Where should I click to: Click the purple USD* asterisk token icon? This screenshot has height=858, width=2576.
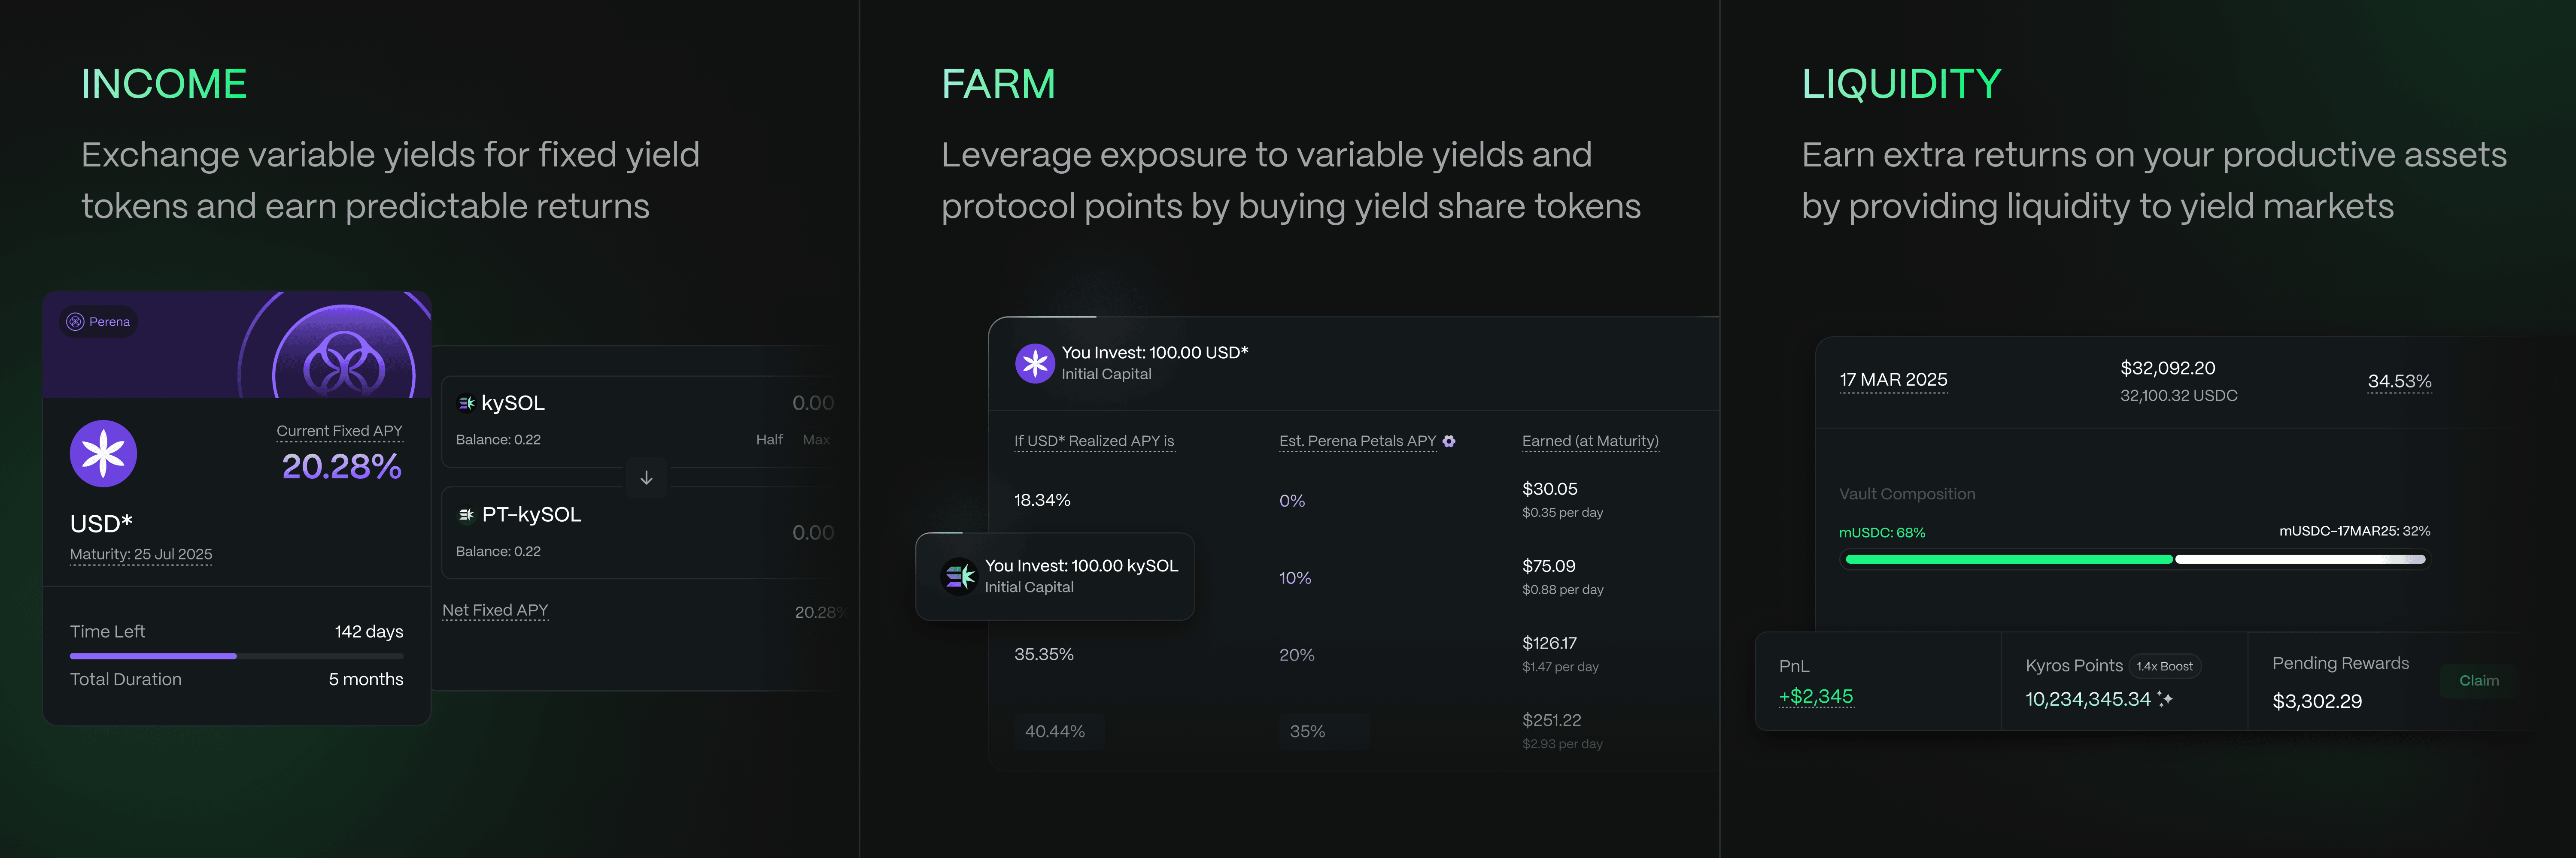[103, 453]
